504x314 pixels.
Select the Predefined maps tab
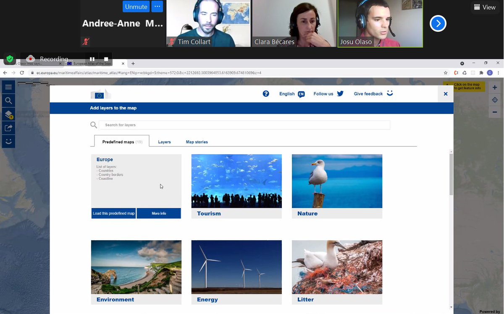122,142
